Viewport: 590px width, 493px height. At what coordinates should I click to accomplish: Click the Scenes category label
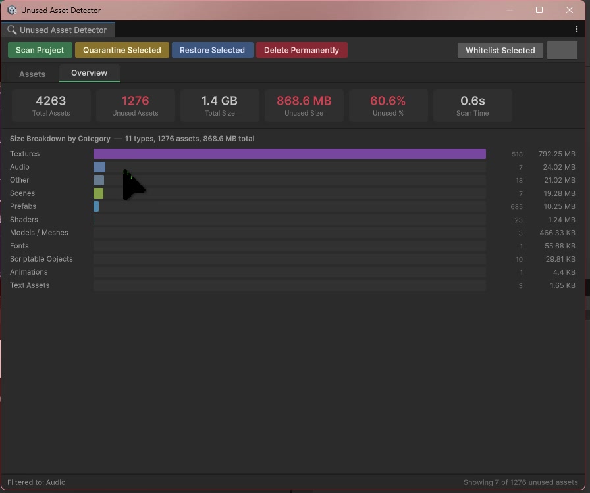pyautogui.click(x=22, y=193)
